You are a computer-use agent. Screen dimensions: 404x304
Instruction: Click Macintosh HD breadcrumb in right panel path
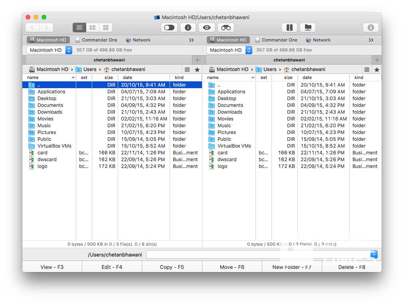(x=229, y=69)
